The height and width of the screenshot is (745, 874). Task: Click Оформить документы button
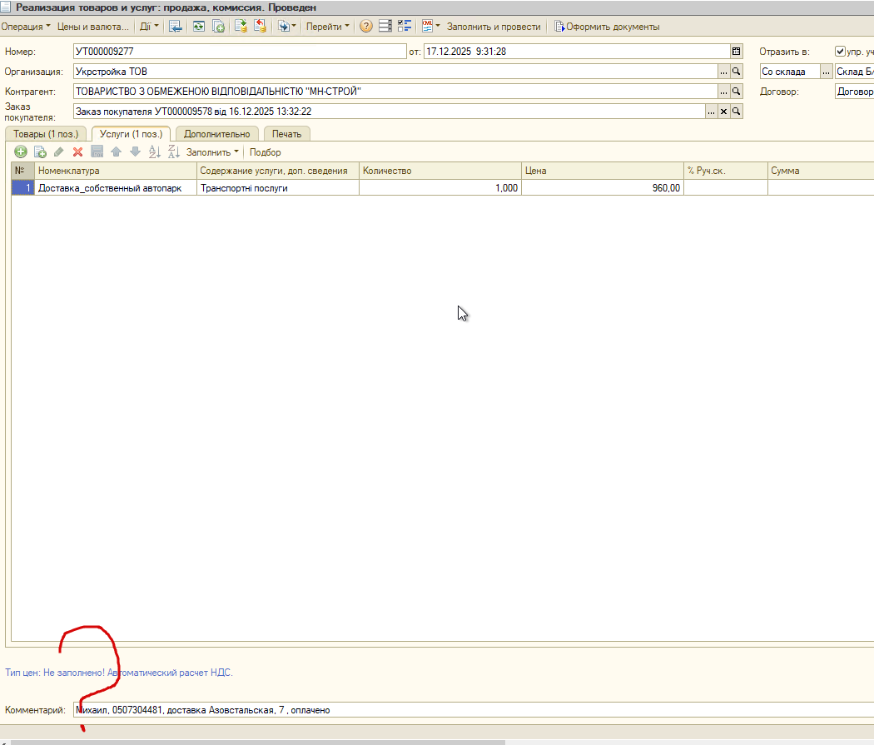point(607,26)
